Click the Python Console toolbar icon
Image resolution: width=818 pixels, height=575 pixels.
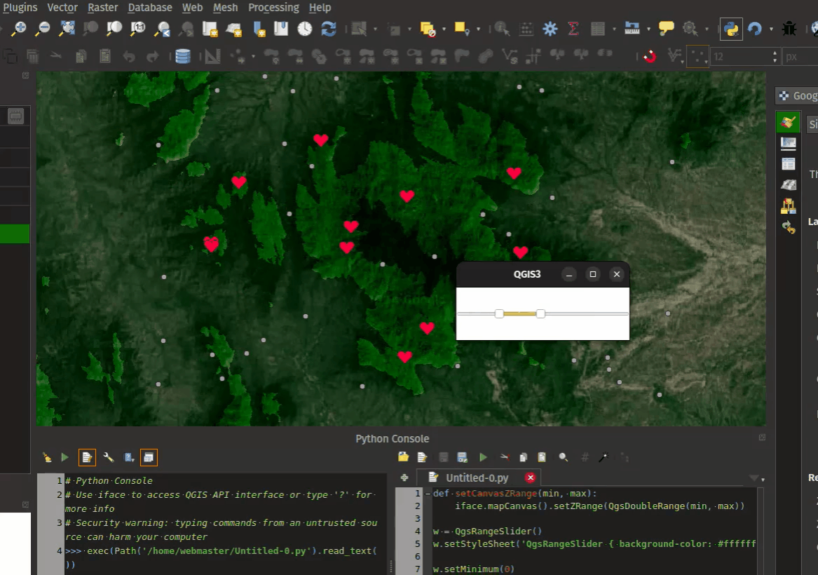click(731, 29)
